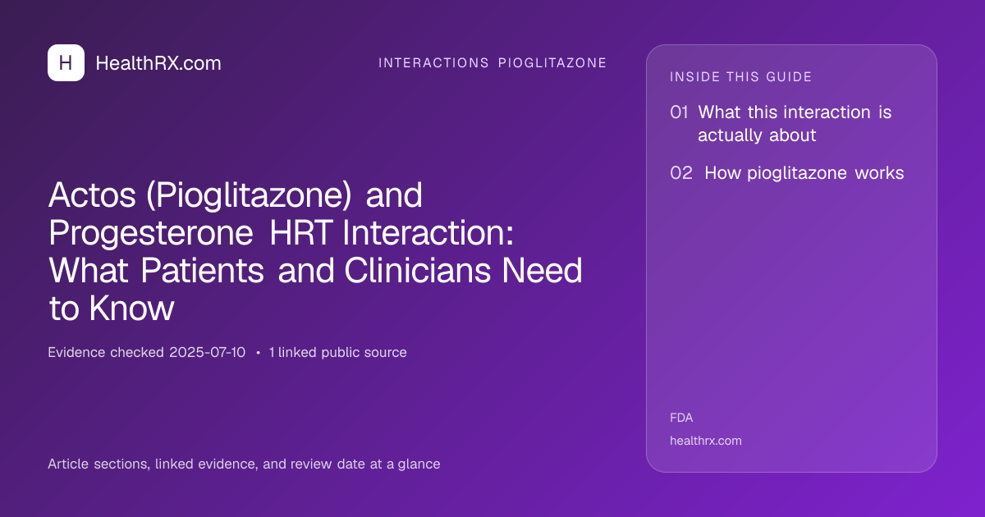Select the PIOGLITAZONE tag label
Viewport: 985px width, 517px height.
click(x=552, y=63)
